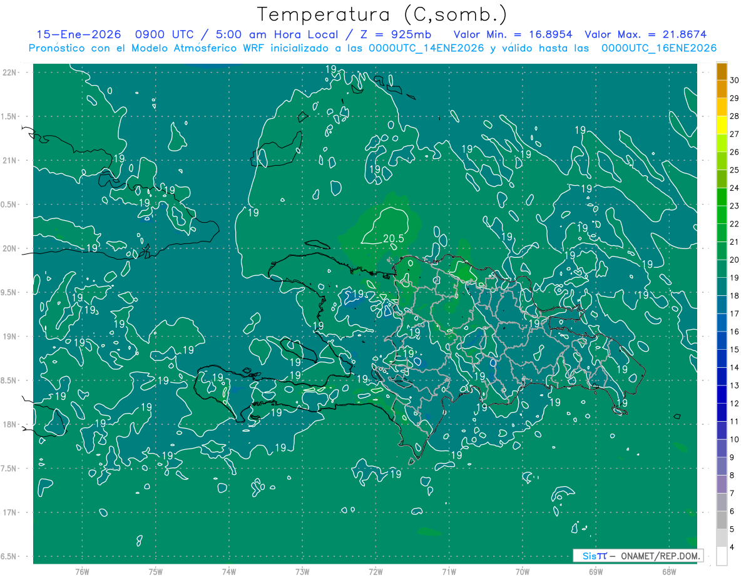Click the '70W' longitude axis label

(x=523, y=571)
